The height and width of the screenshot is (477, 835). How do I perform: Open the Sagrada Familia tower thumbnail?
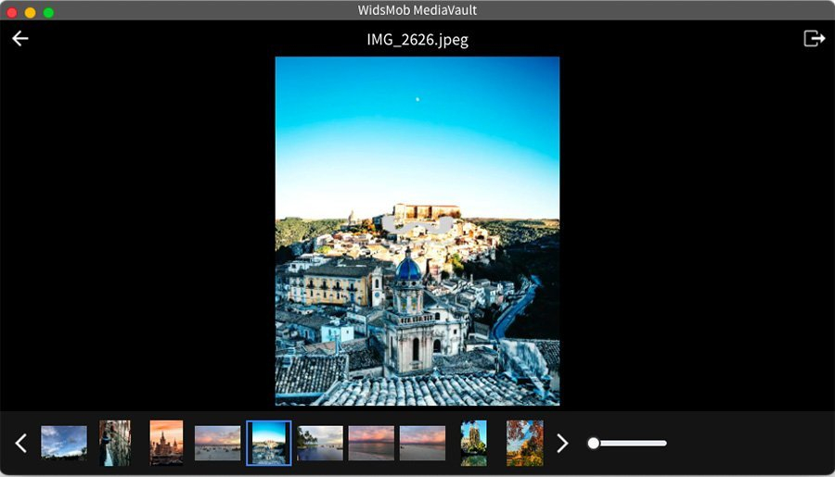pos(473,443)
